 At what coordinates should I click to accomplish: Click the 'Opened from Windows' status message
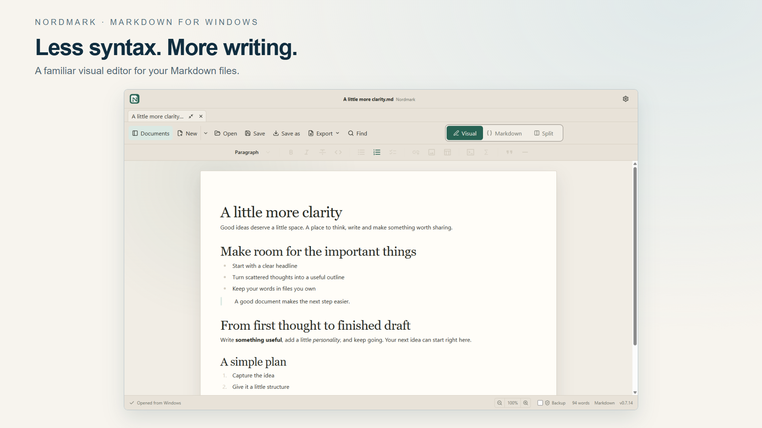point(159,403)
